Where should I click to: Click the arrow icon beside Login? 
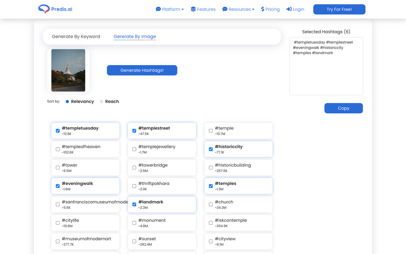(288, 9)
